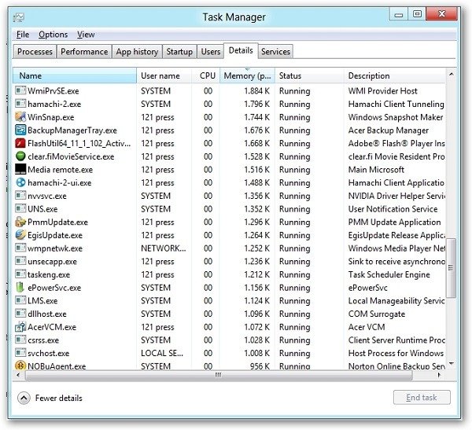Click the scroll right arrow
The width and height of the screenshot is (472, 430).
[x=439, y=375]
